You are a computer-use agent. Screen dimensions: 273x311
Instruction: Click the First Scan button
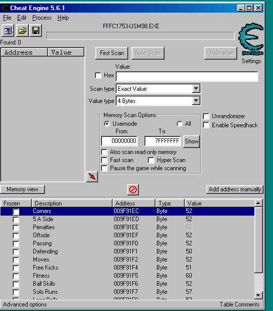click(112, 53)
